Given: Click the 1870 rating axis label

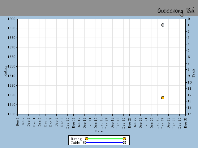Looking at the screenshot, I should (11, 47).
